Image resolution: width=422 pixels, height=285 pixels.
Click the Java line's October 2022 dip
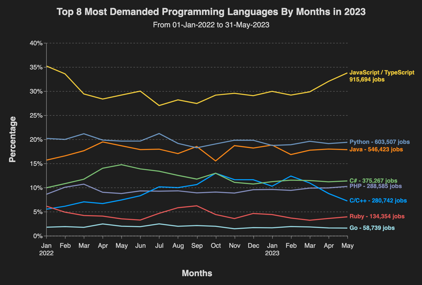coord(216,161)
